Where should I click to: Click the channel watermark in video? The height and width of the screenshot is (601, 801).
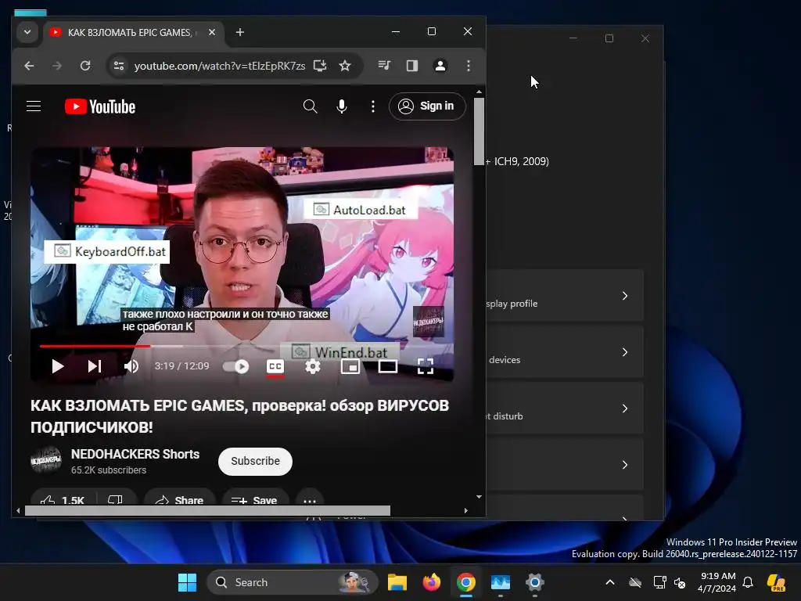tap(428, 322)
